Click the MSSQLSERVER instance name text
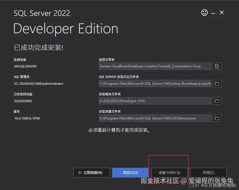This screenshot has width=239, height=190. (25, 66)
